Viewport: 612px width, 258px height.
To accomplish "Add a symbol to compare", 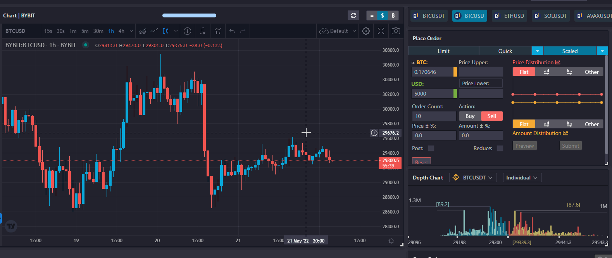I will pos(187,31).
